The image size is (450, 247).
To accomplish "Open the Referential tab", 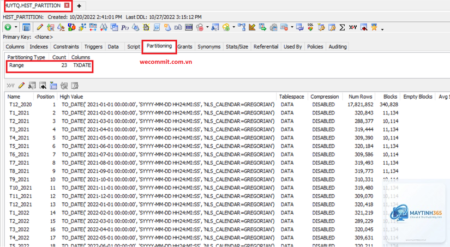I will pyautogui.click(x=266, y=46).
